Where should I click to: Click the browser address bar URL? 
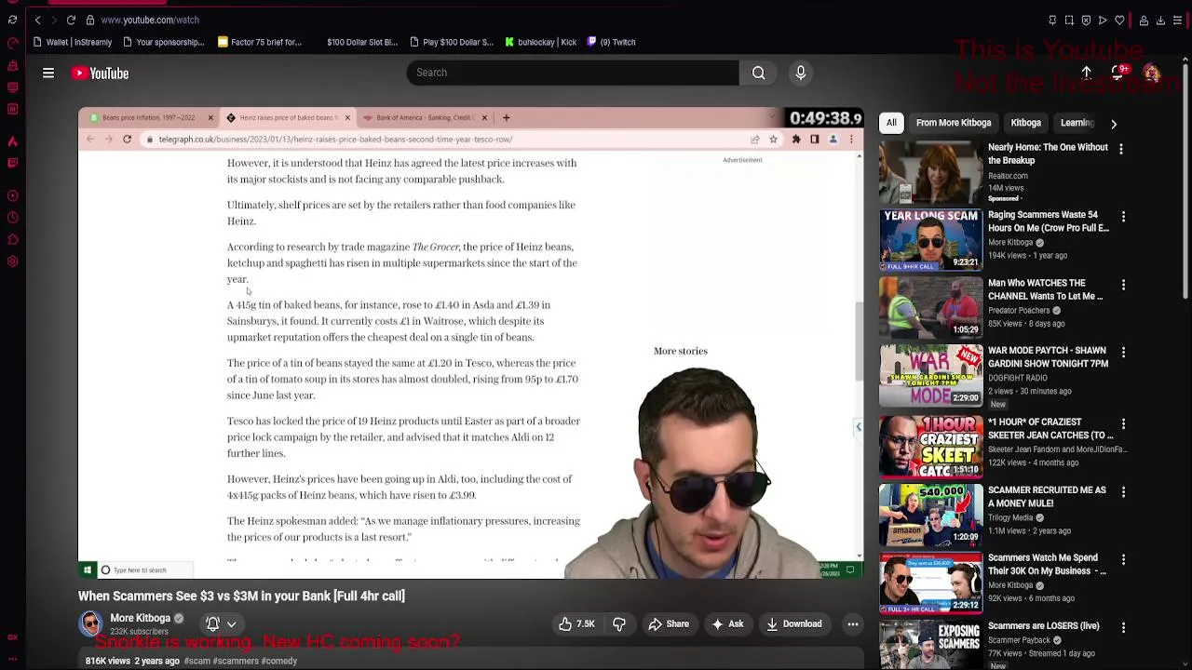point(149,20)
